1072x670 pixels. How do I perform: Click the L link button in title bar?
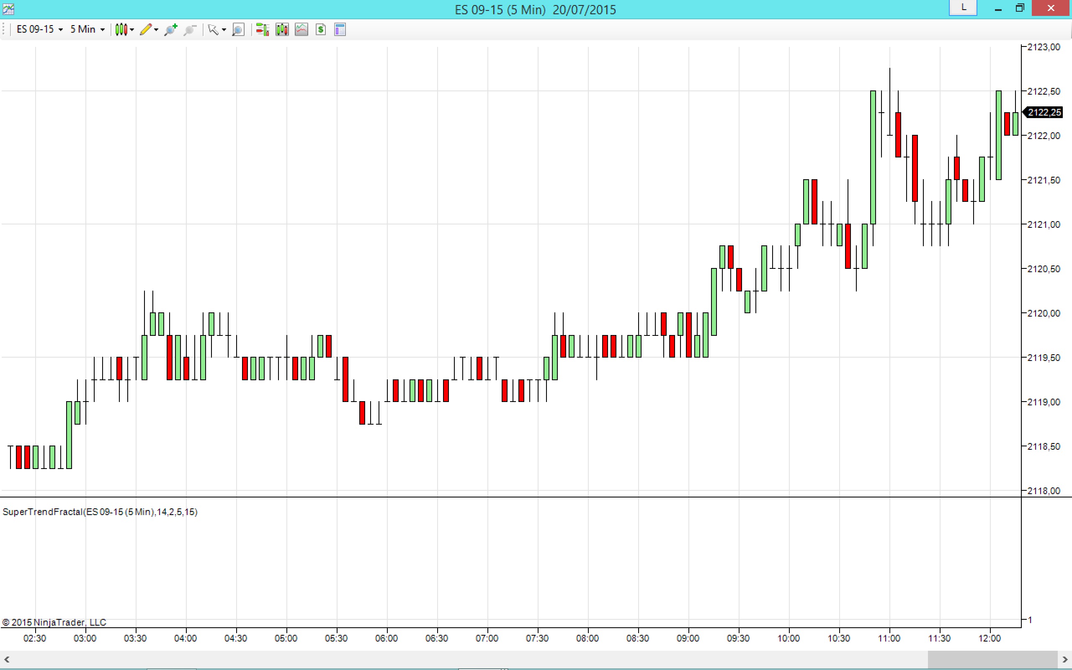(x=963, y=8)
